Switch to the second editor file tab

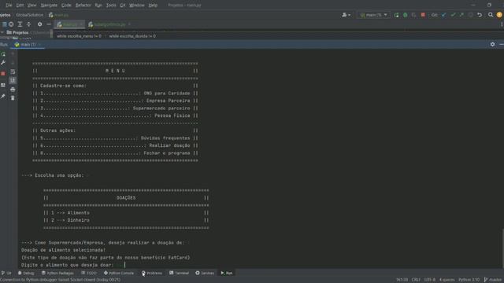click(x=109, y=24)
